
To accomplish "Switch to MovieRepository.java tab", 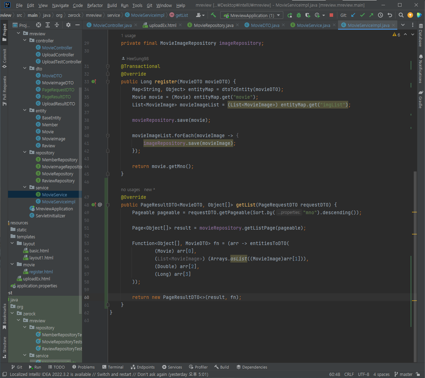I will pyautogui.click(x=214, y=25).
